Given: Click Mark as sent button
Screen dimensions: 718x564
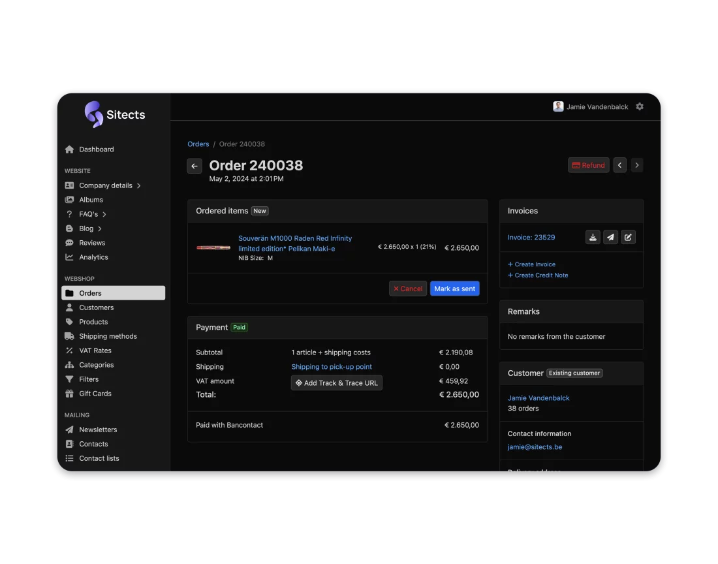Looking at the screenshot, I should 455,289.
